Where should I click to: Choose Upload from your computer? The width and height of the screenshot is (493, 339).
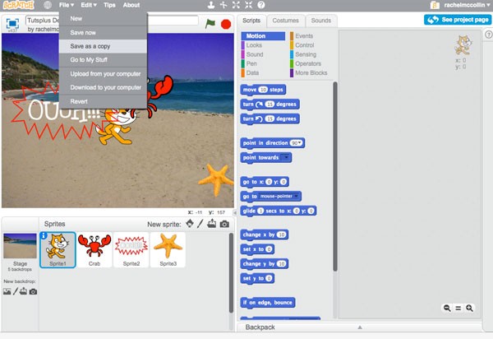click(103, 74)
